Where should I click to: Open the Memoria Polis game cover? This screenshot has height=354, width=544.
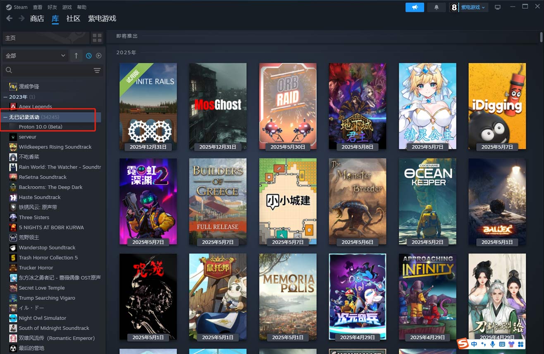288,297
